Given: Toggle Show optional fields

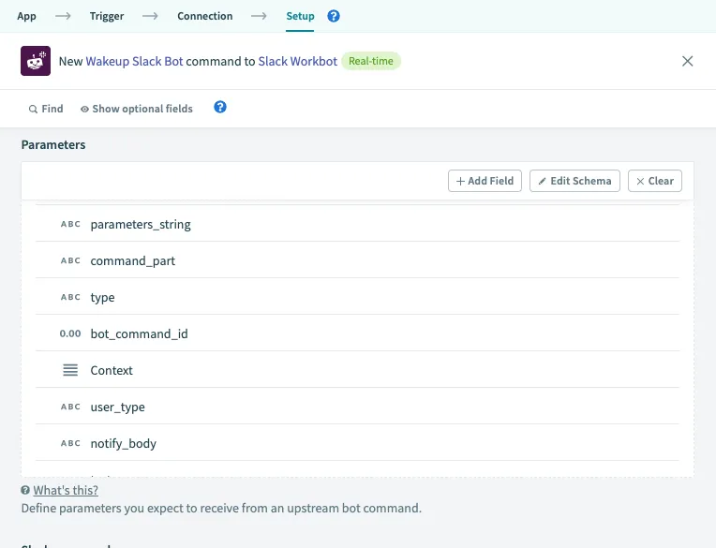Looking at the screenshot, I should pyautogui.click(x=137, y=109).
